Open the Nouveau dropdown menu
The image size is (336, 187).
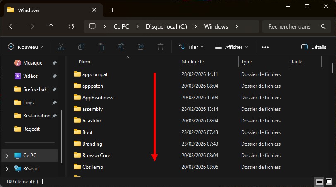coord(26,47)
